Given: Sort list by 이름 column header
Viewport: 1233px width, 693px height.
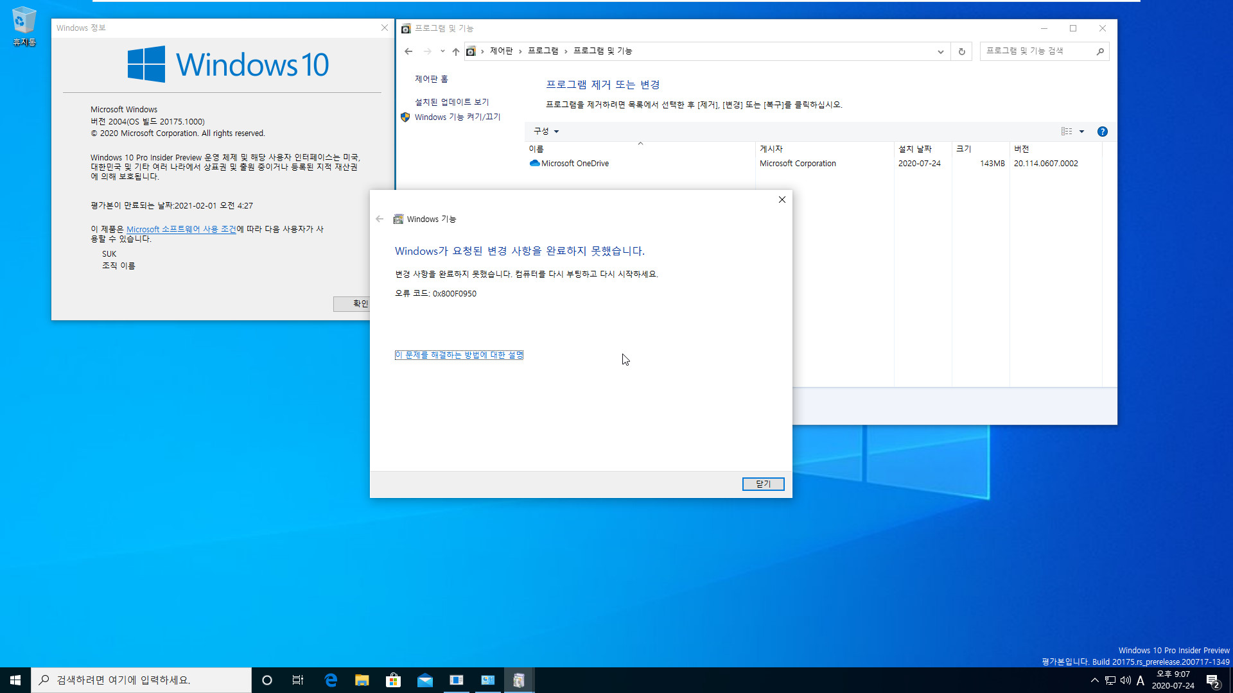Looking at the screenshot, I should [x=640, y=149].
